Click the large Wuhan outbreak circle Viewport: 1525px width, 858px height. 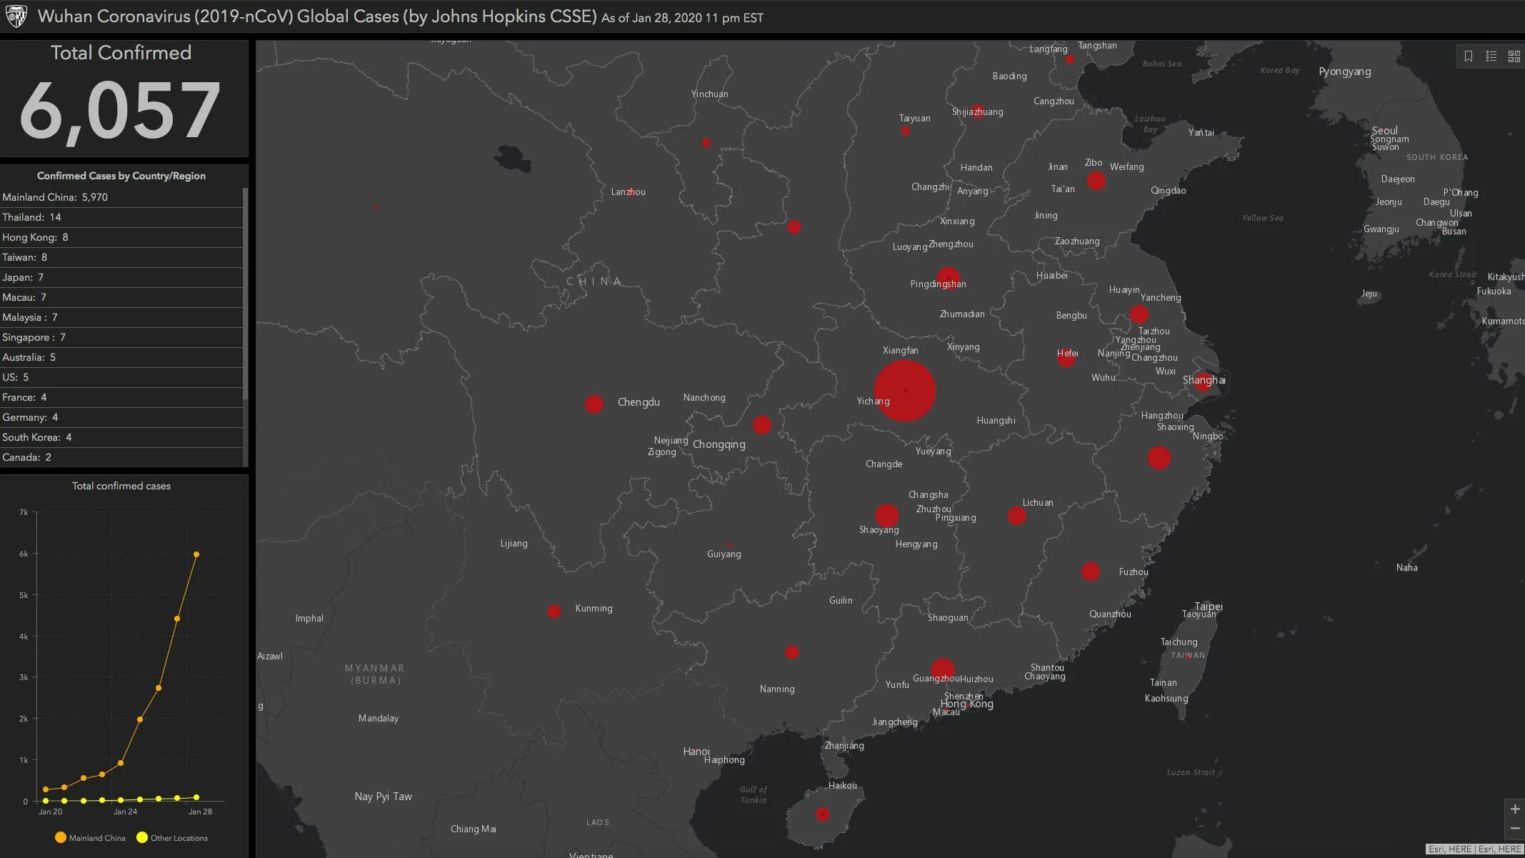tap(905, 391)
